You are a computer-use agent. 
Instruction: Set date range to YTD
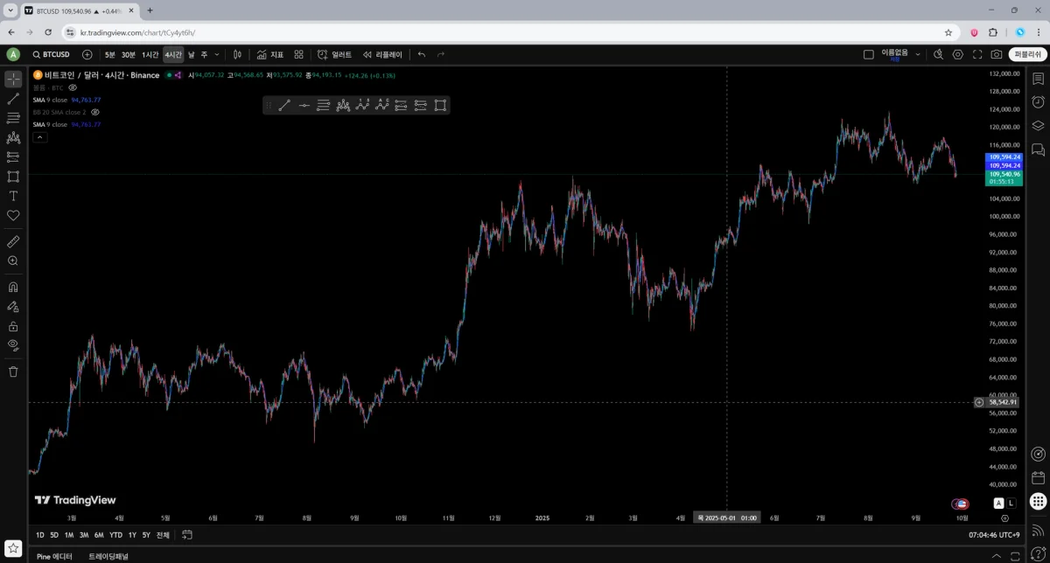tap(115, 535)
